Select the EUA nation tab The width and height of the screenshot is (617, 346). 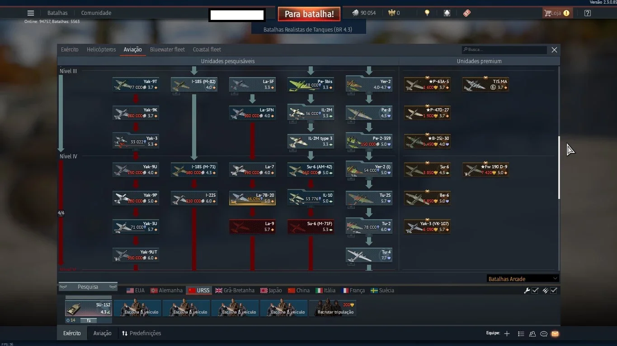point(136,291)
